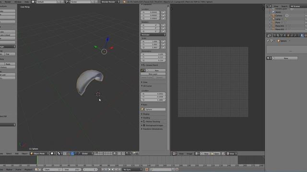Open the pivot point selector
The height and width of the screenshot is (172, 307).
59,153
